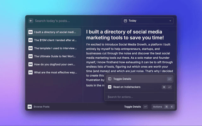This screenshot has width=202, height=126.
Task: Click the Indiehackers icon in Browse Posts footer
Action: click(x=30, y=107)
